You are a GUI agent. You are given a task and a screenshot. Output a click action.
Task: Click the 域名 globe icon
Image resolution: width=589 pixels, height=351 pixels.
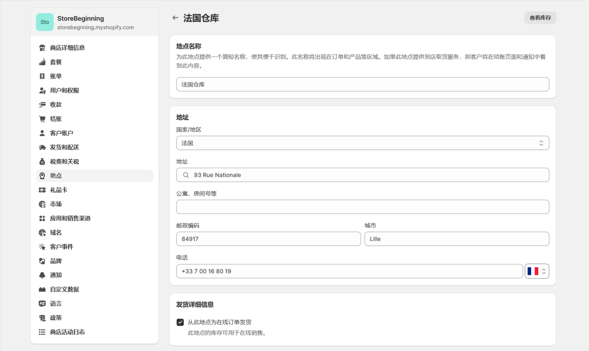42,232
